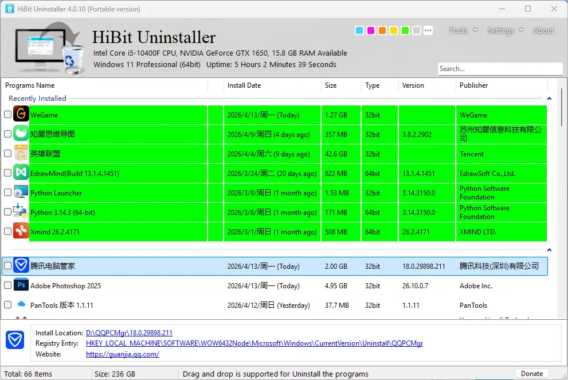Open the Settings dropdown menu
The image size is (568, 380).
click(505, 30)
